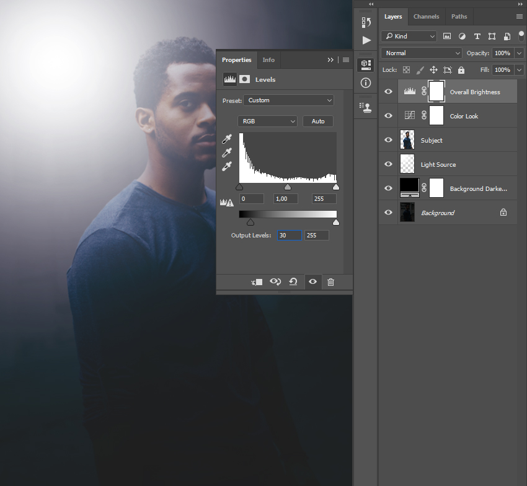Open the RGB channel dropdown
The image size is (527, 486).
tap(267, 122)
